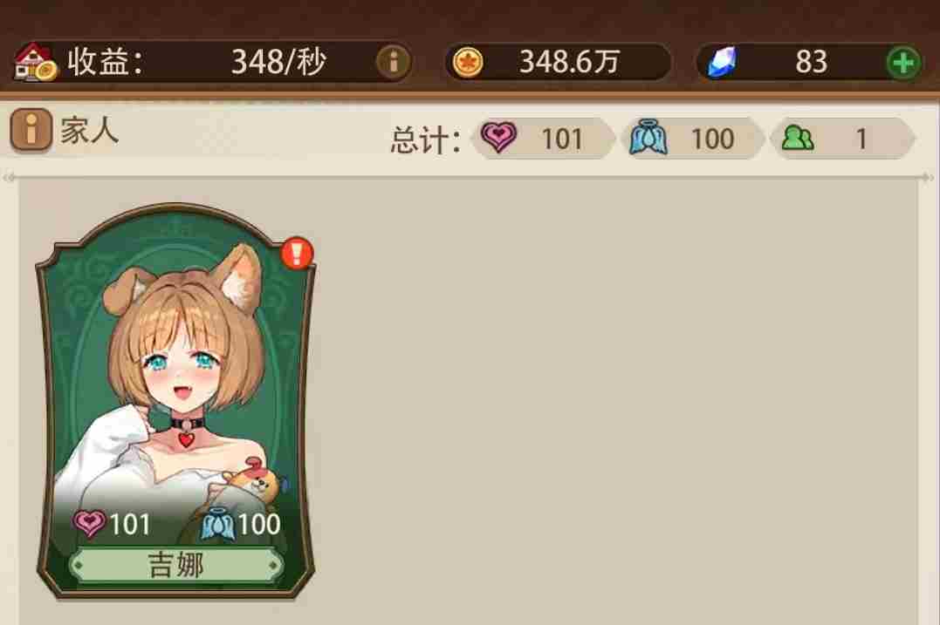
Task: Click the red exclamation alert on the card
Action: point(297,253)
